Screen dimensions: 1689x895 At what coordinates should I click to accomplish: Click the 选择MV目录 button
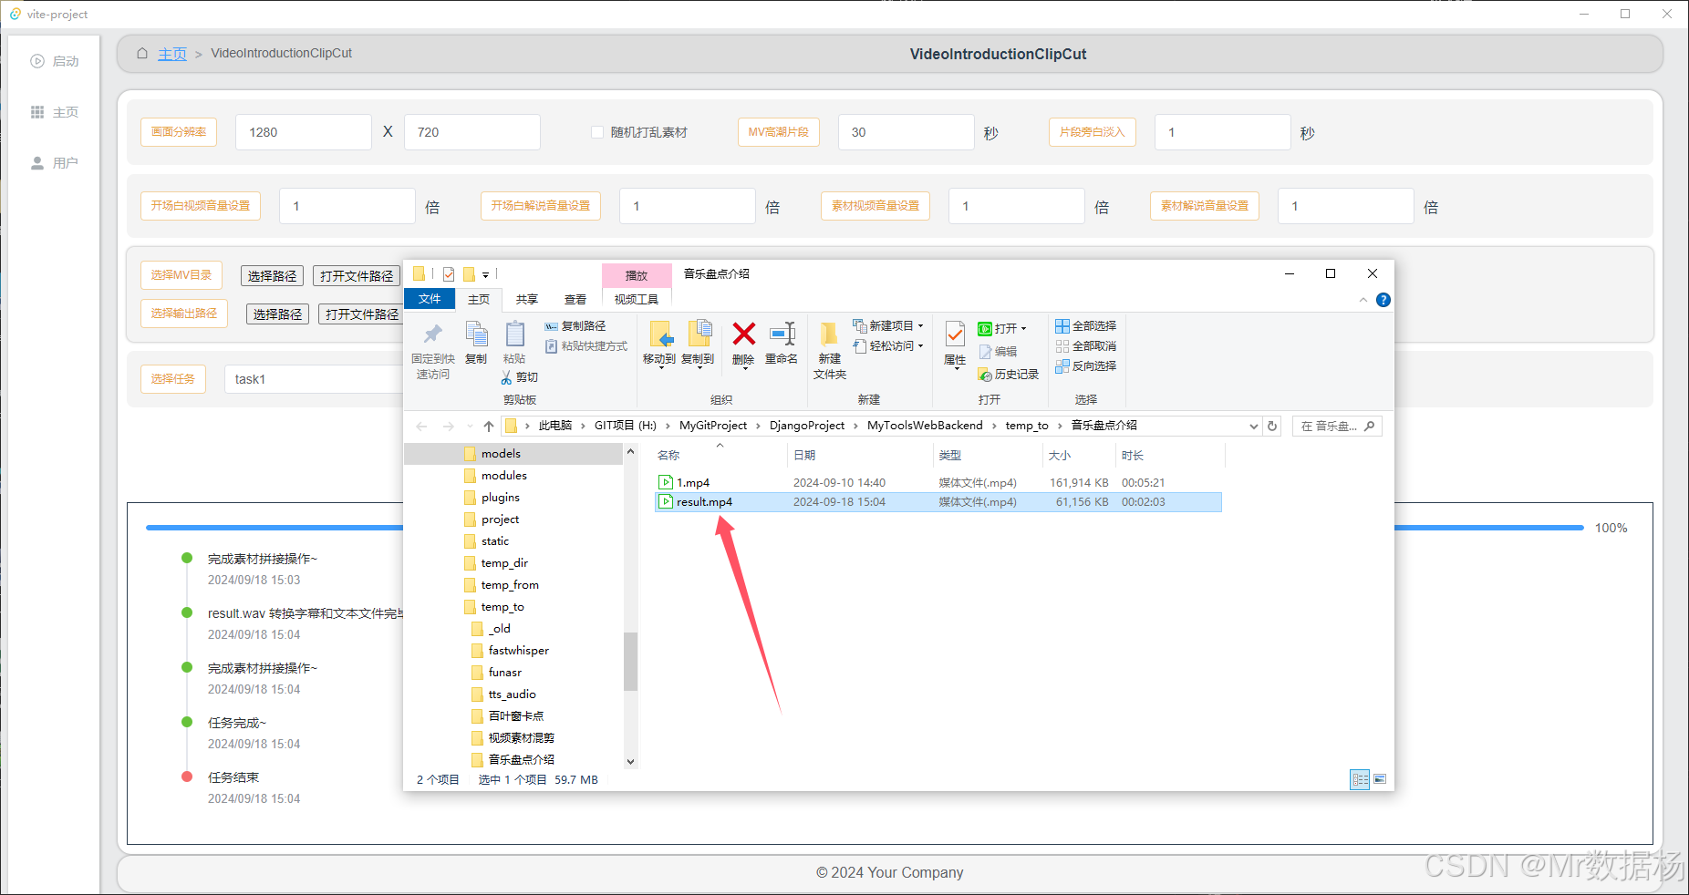pyautogui.click(x=181, y=275)
